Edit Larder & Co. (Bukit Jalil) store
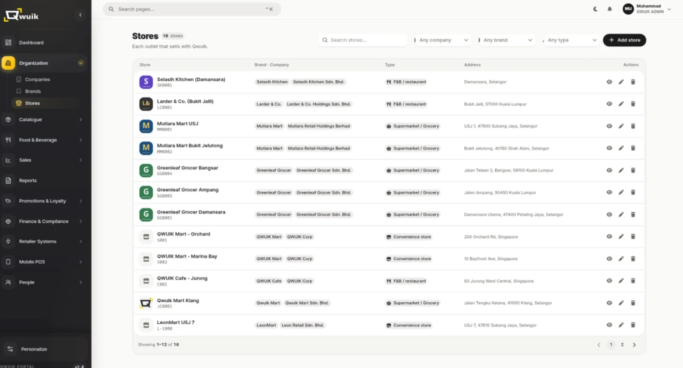683x368 pixels. point(621,104)
